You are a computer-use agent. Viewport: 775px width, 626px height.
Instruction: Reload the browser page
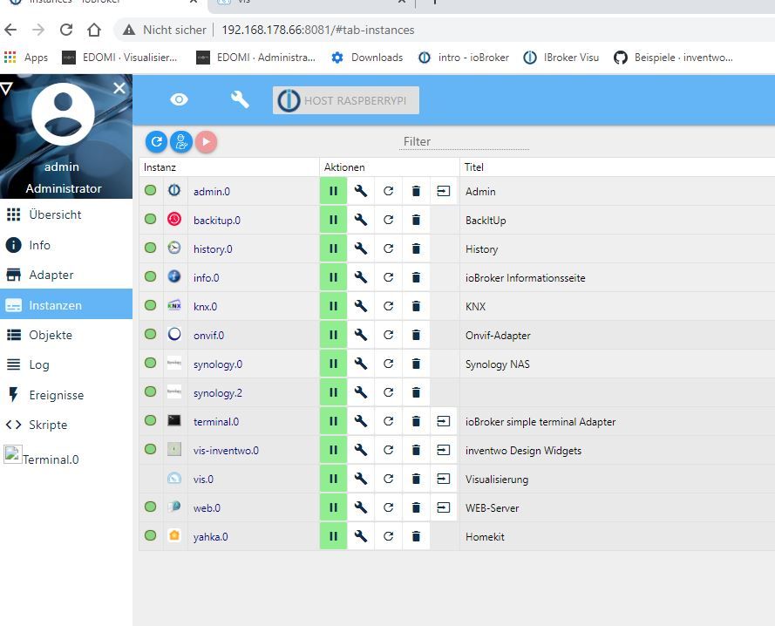pos(66,30)
